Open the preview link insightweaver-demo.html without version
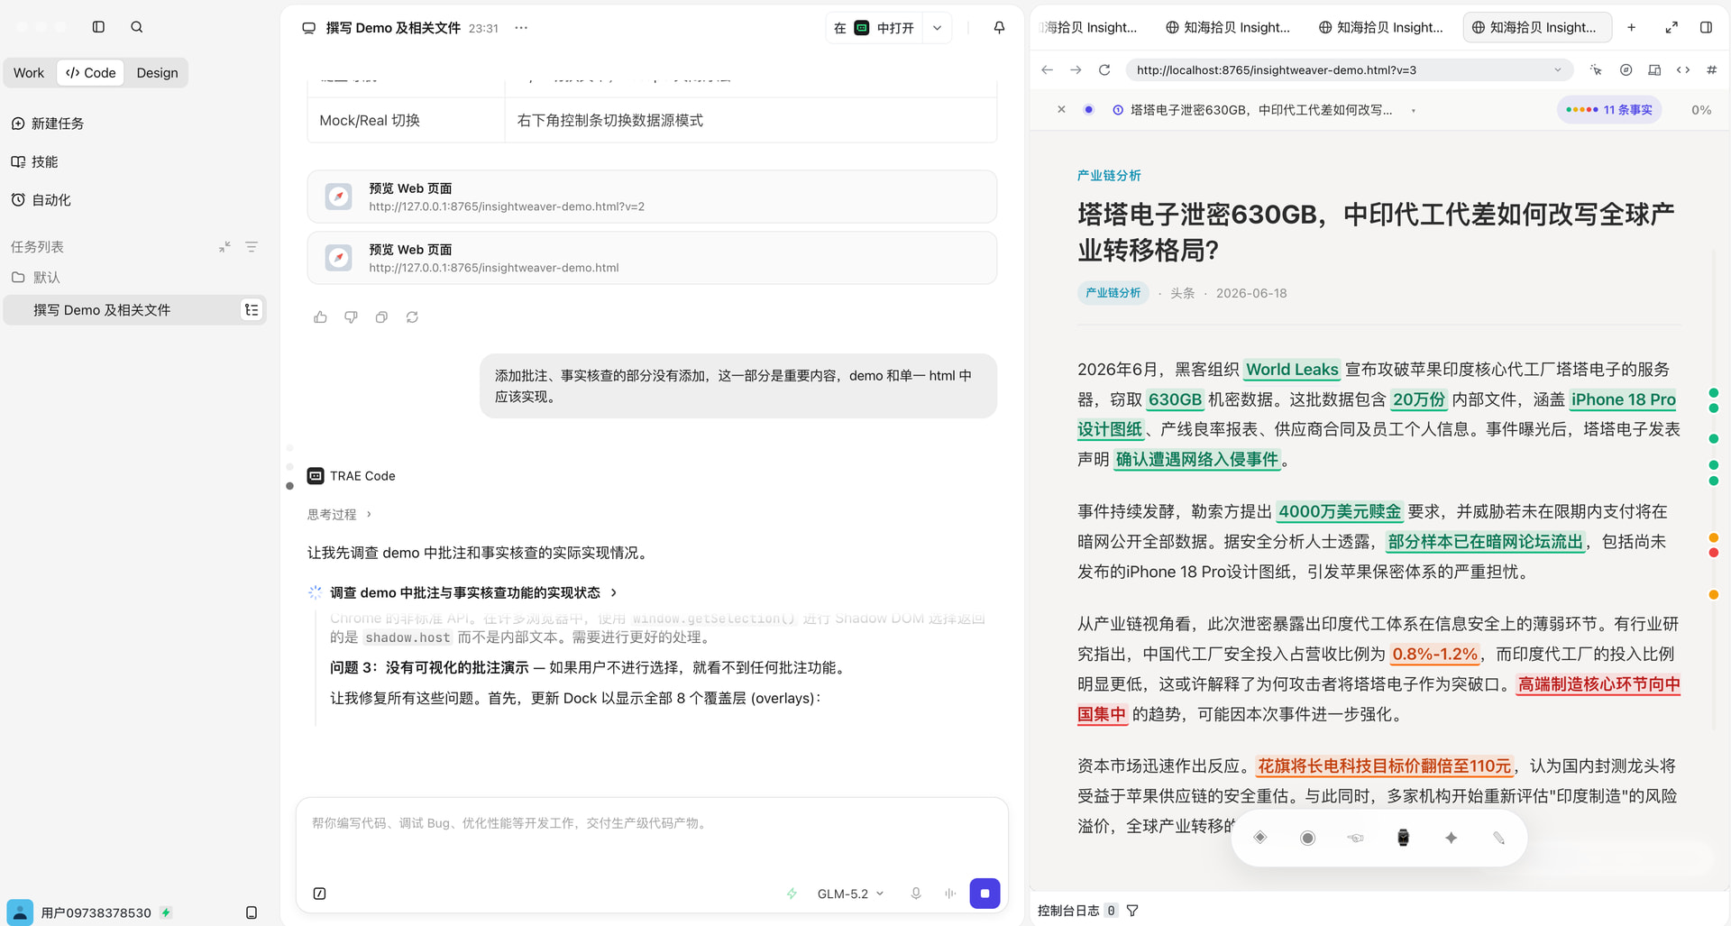This screenshot has height=926, width=1731. [652, 258]
